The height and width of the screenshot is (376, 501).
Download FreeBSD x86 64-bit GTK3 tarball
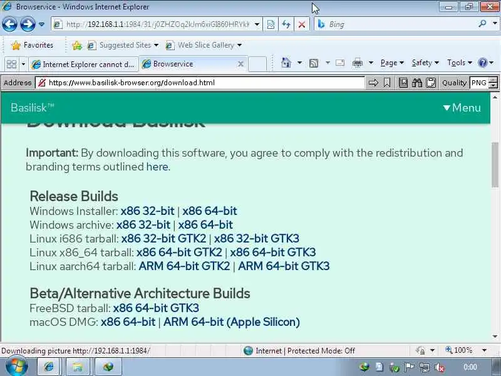pyautogui.click(x=156, y=308)
